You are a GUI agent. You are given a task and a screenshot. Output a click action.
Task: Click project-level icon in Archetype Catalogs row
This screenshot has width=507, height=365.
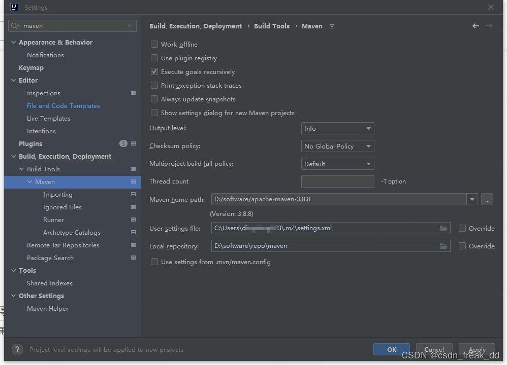(133, 232)
